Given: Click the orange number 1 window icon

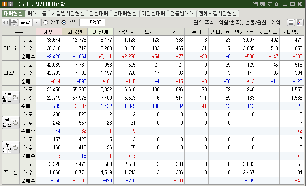Looking at the screenshot, I should [4, 4].
